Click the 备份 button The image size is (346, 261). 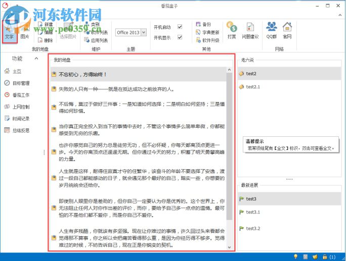(203, 24)
